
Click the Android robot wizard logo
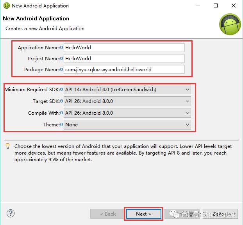click(x=230, y=24)
